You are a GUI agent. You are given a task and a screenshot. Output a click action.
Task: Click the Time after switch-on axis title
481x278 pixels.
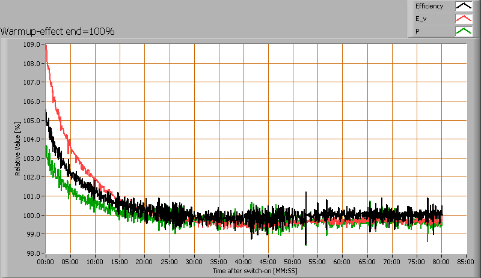[254, 271]
